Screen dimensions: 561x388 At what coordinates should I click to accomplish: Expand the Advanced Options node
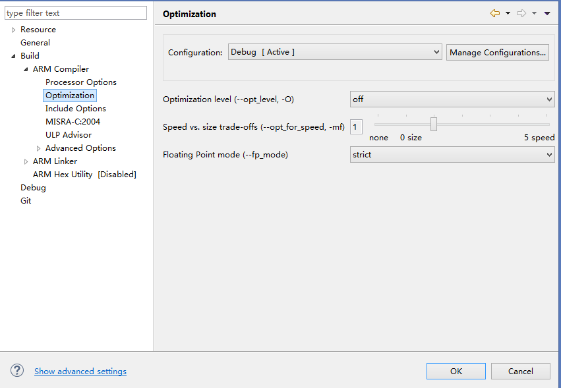click(38, 148)
